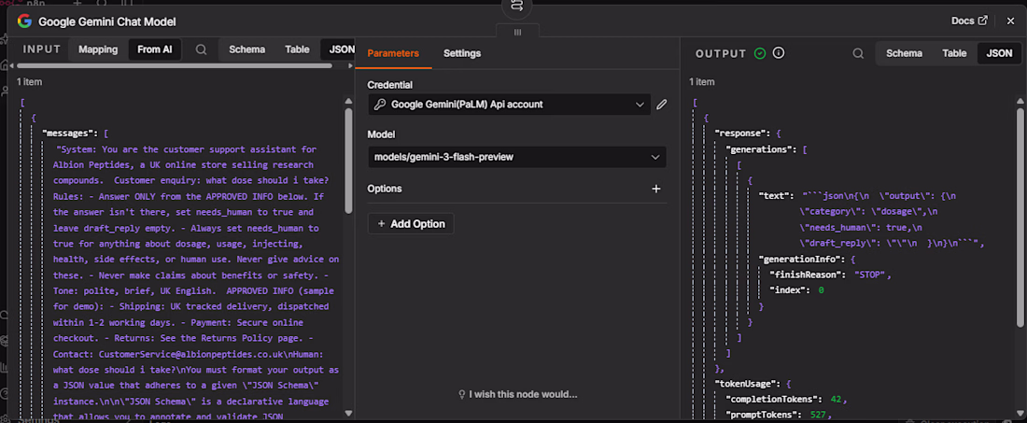Screen dimensions: 1027x423
Task: Click the green success check icon
Action: pos(760,54)
